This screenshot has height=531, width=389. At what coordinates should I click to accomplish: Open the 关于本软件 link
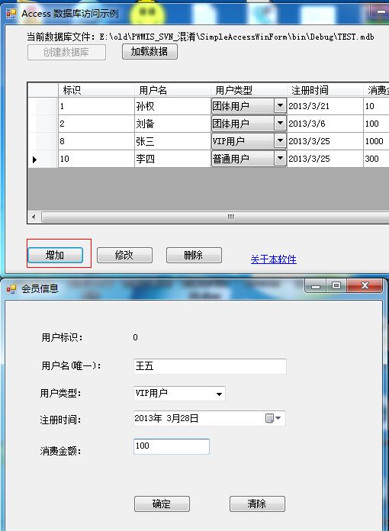pyautogui.click(x=274, y=259)
